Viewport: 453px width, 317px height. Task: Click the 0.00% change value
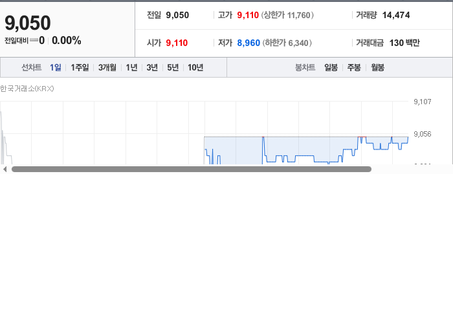pos(67,40)
